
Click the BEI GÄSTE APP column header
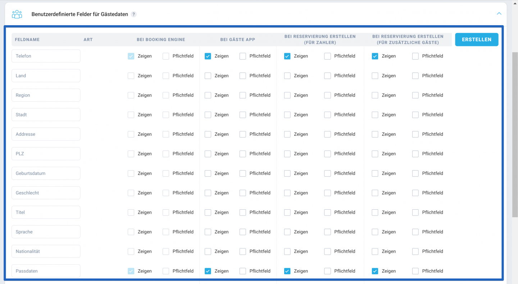click(238, 39)
